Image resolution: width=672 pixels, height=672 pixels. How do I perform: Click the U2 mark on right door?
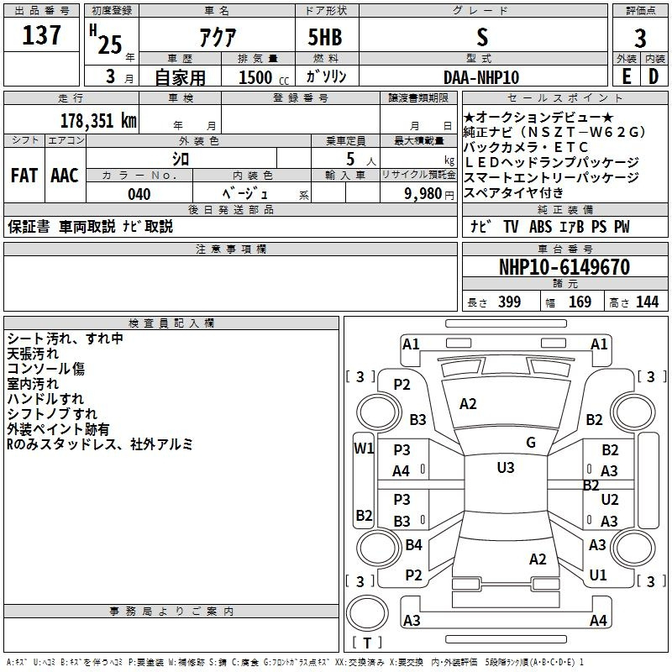[x=609, y=500]
